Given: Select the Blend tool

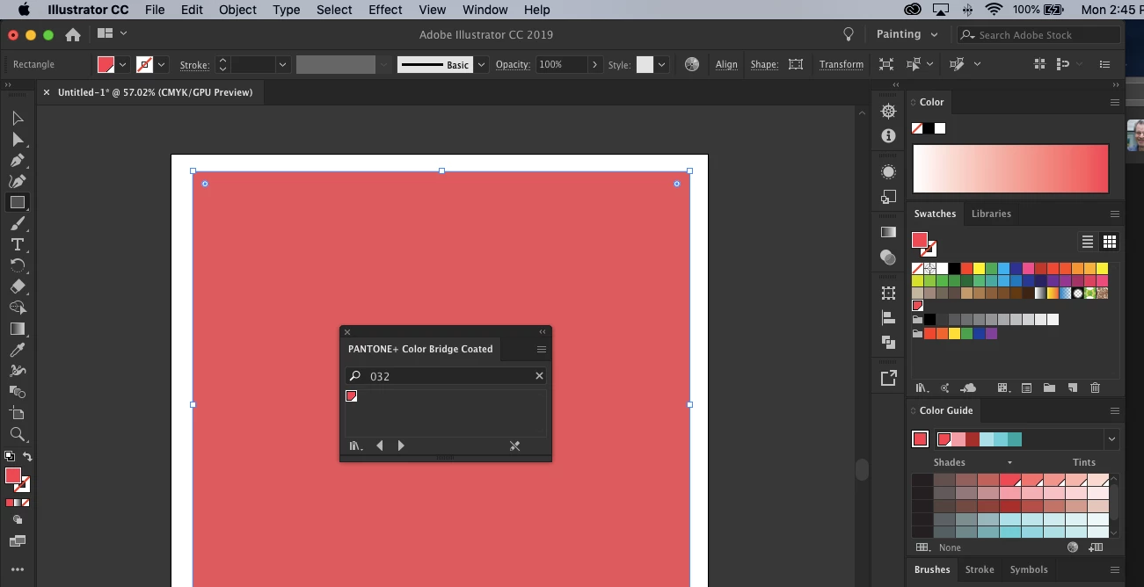Looking at the screenshot, I should (17, 371).
